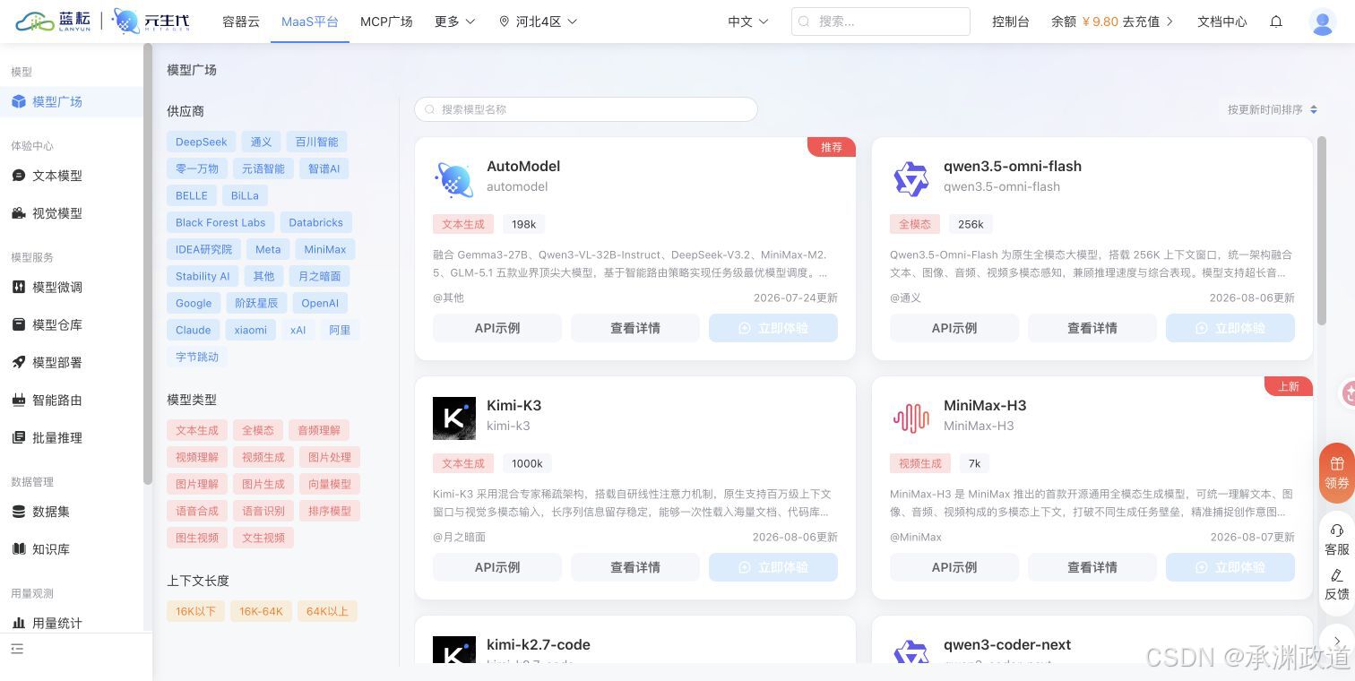Click 立即体验 on the Kimi-K3 card
The width and height of the screenshot is (1355, 681).
(773, 567)
